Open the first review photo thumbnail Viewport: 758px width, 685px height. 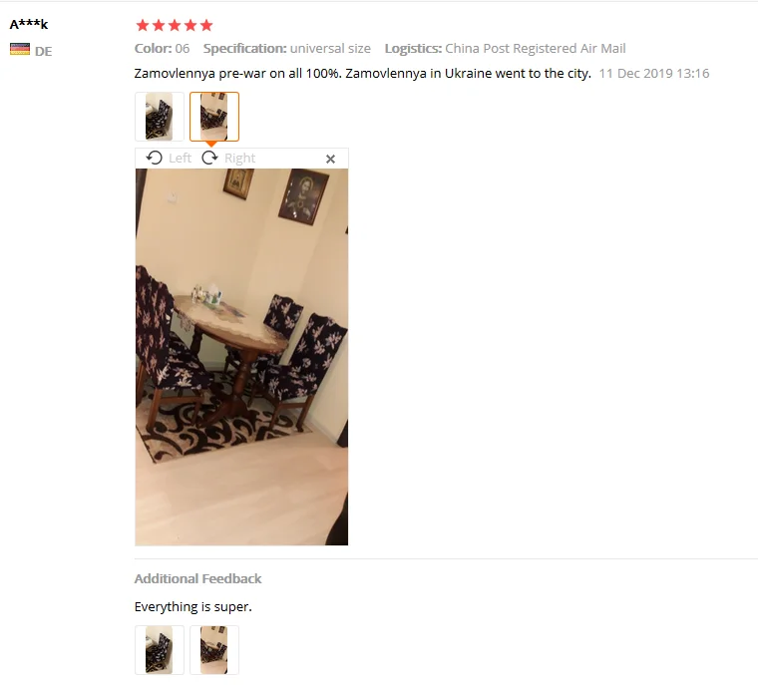click(160, 117)
